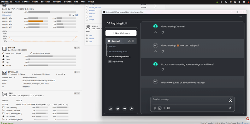
Task: Collapse the Interface panel chevron
Action: [x=79, y=72]
